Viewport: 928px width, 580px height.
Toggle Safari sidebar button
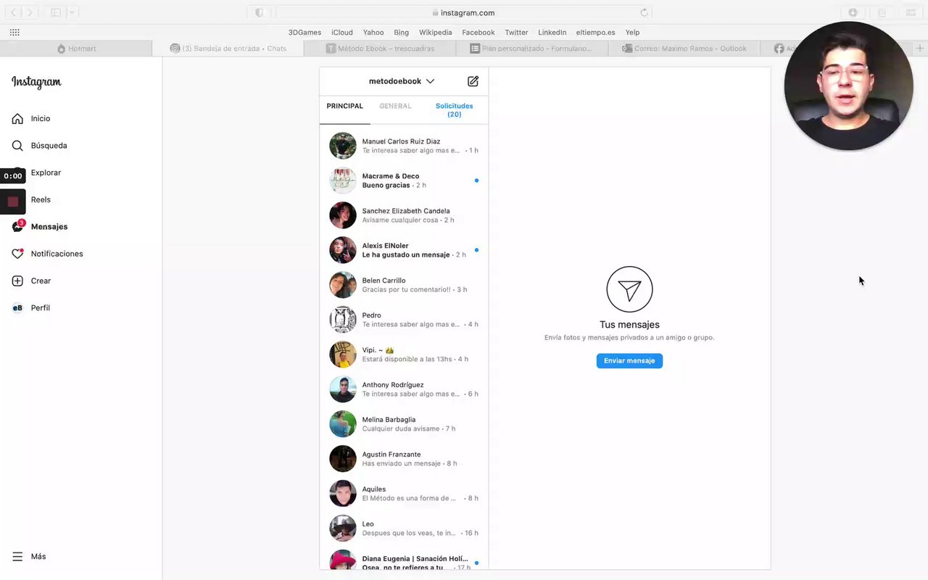(56, 12)
